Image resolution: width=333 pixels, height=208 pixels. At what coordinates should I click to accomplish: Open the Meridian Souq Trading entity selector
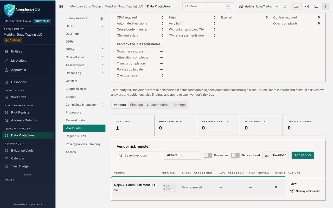[x=259, y=6]
